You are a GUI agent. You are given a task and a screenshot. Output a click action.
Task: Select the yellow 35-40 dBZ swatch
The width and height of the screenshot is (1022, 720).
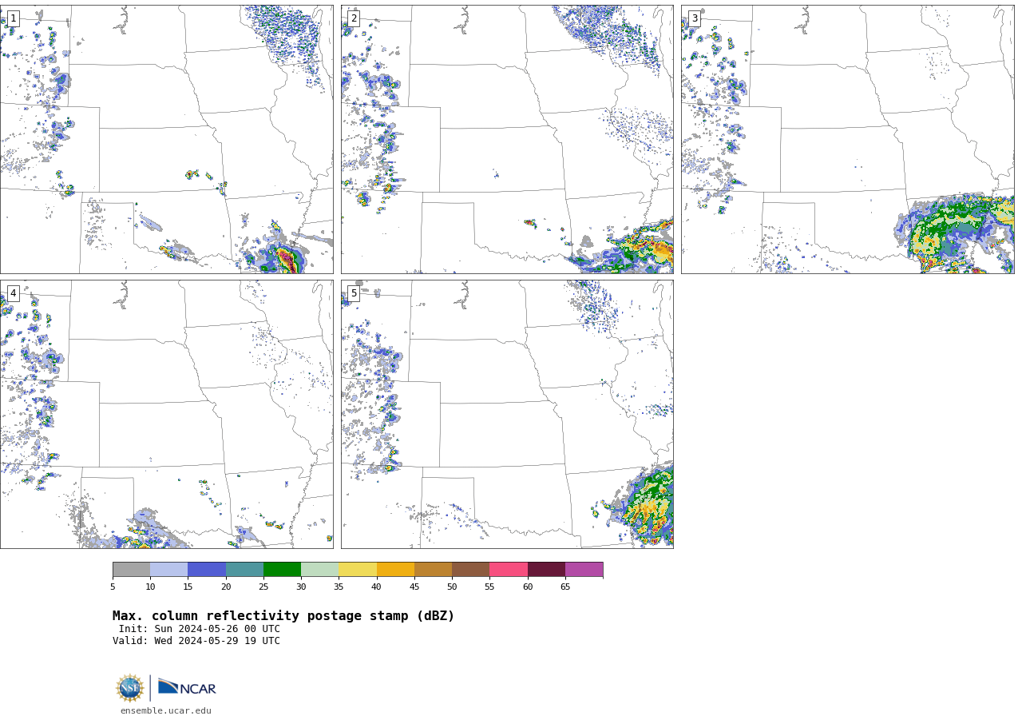(x=358, y=569)
